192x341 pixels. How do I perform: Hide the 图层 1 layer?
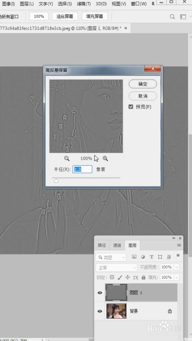(x=100, y=293)
